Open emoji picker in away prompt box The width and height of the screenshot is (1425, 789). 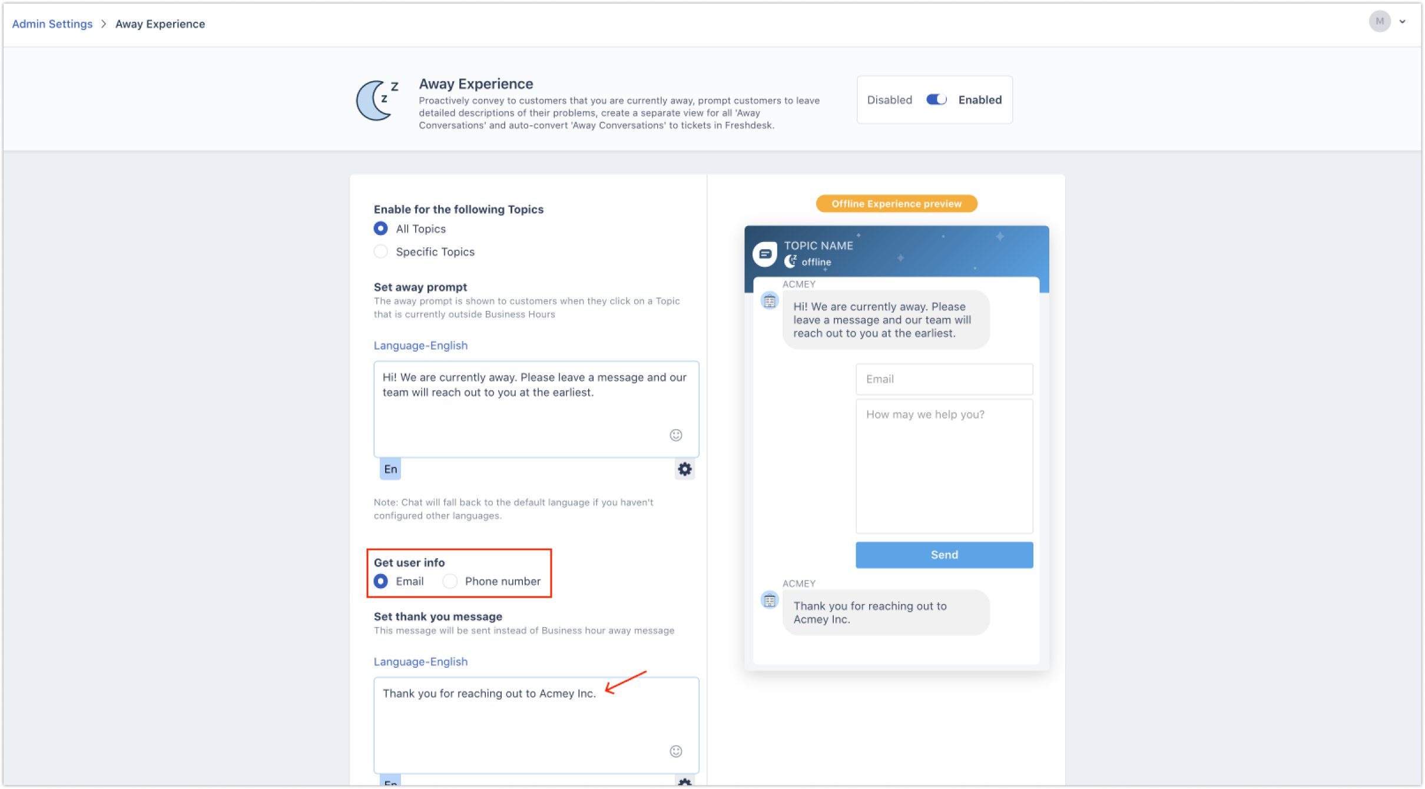tap(675, 435)
